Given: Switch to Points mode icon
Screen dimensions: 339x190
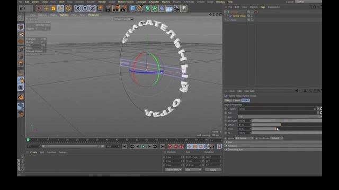Looking at the screenshot, I should click(x=21, y=49).
